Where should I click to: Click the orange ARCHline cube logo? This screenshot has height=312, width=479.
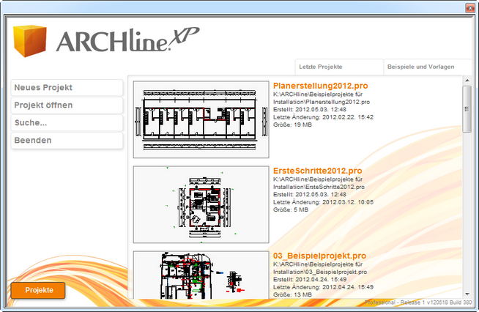(x=30, y=40)
